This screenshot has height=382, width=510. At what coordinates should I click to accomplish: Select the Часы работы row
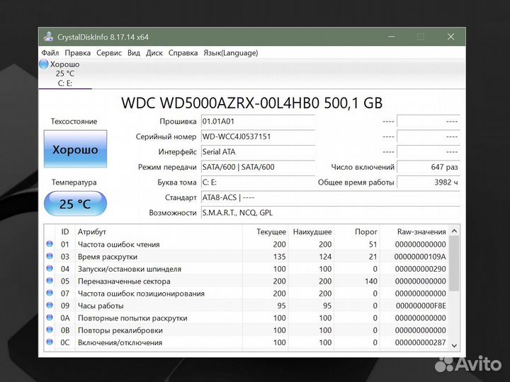[246, 306]
